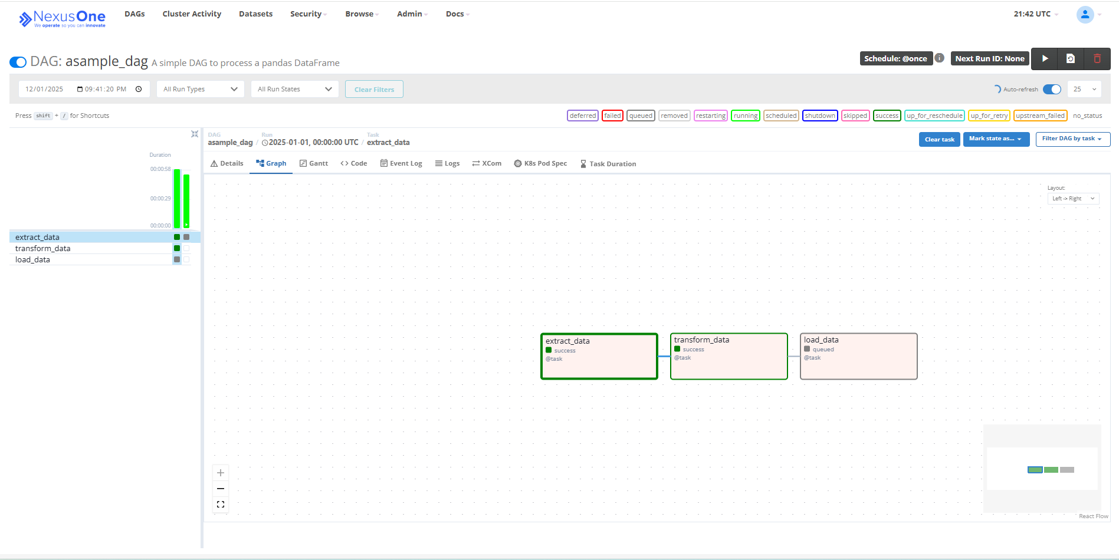Expand the Security menu

tap(309, 14)
